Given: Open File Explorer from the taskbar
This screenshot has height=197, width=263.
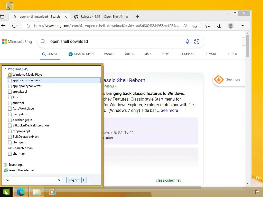Looking at the screenshot, I should click(x=37, y=192).
